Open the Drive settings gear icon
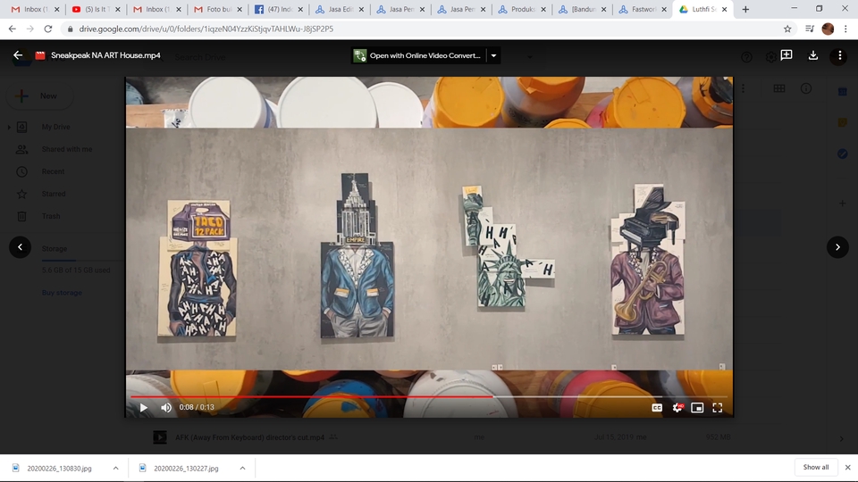The image size is (858, 482). (770, 57)
